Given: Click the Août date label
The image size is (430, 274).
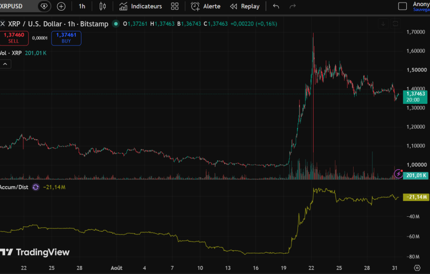Looking at the screenshot, I should point(116,268).
